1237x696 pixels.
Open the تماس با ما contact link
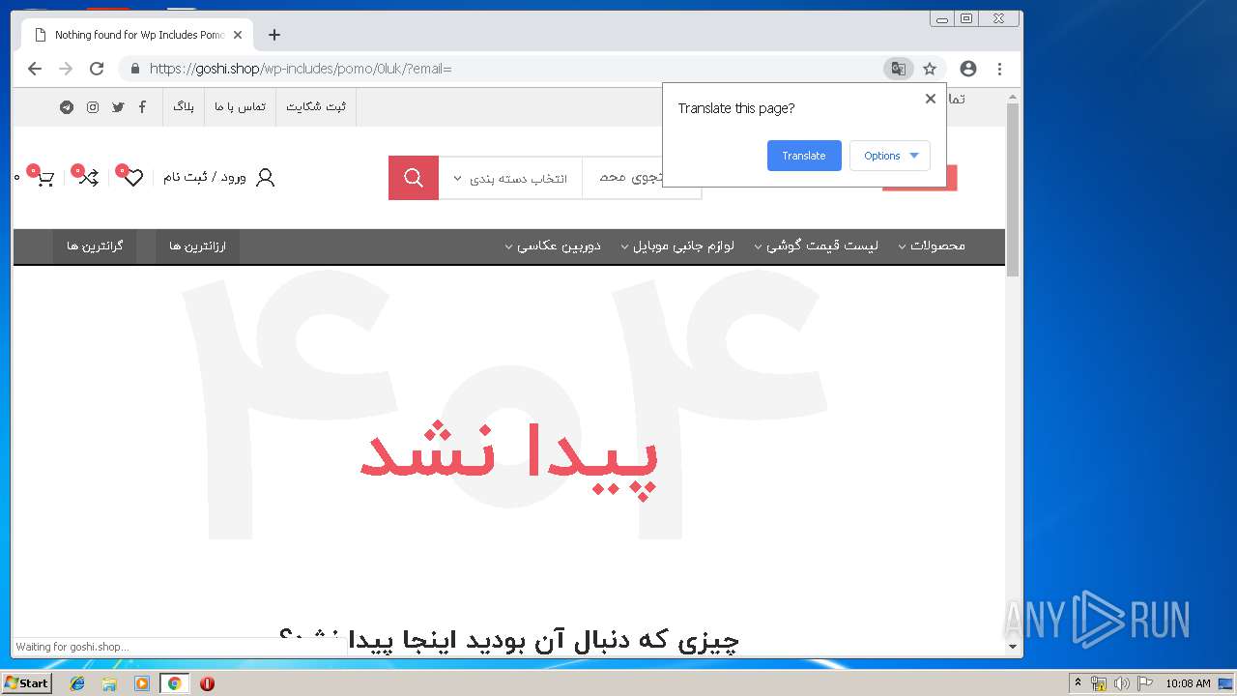click(240, 107)
